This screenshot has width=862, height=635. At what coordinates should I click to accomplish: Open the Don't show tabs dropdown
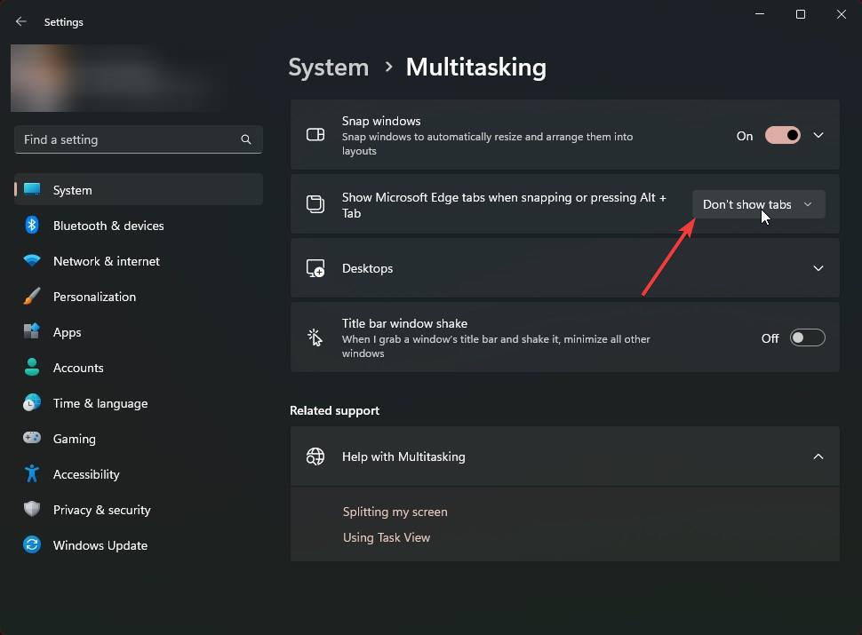(758, 204)
